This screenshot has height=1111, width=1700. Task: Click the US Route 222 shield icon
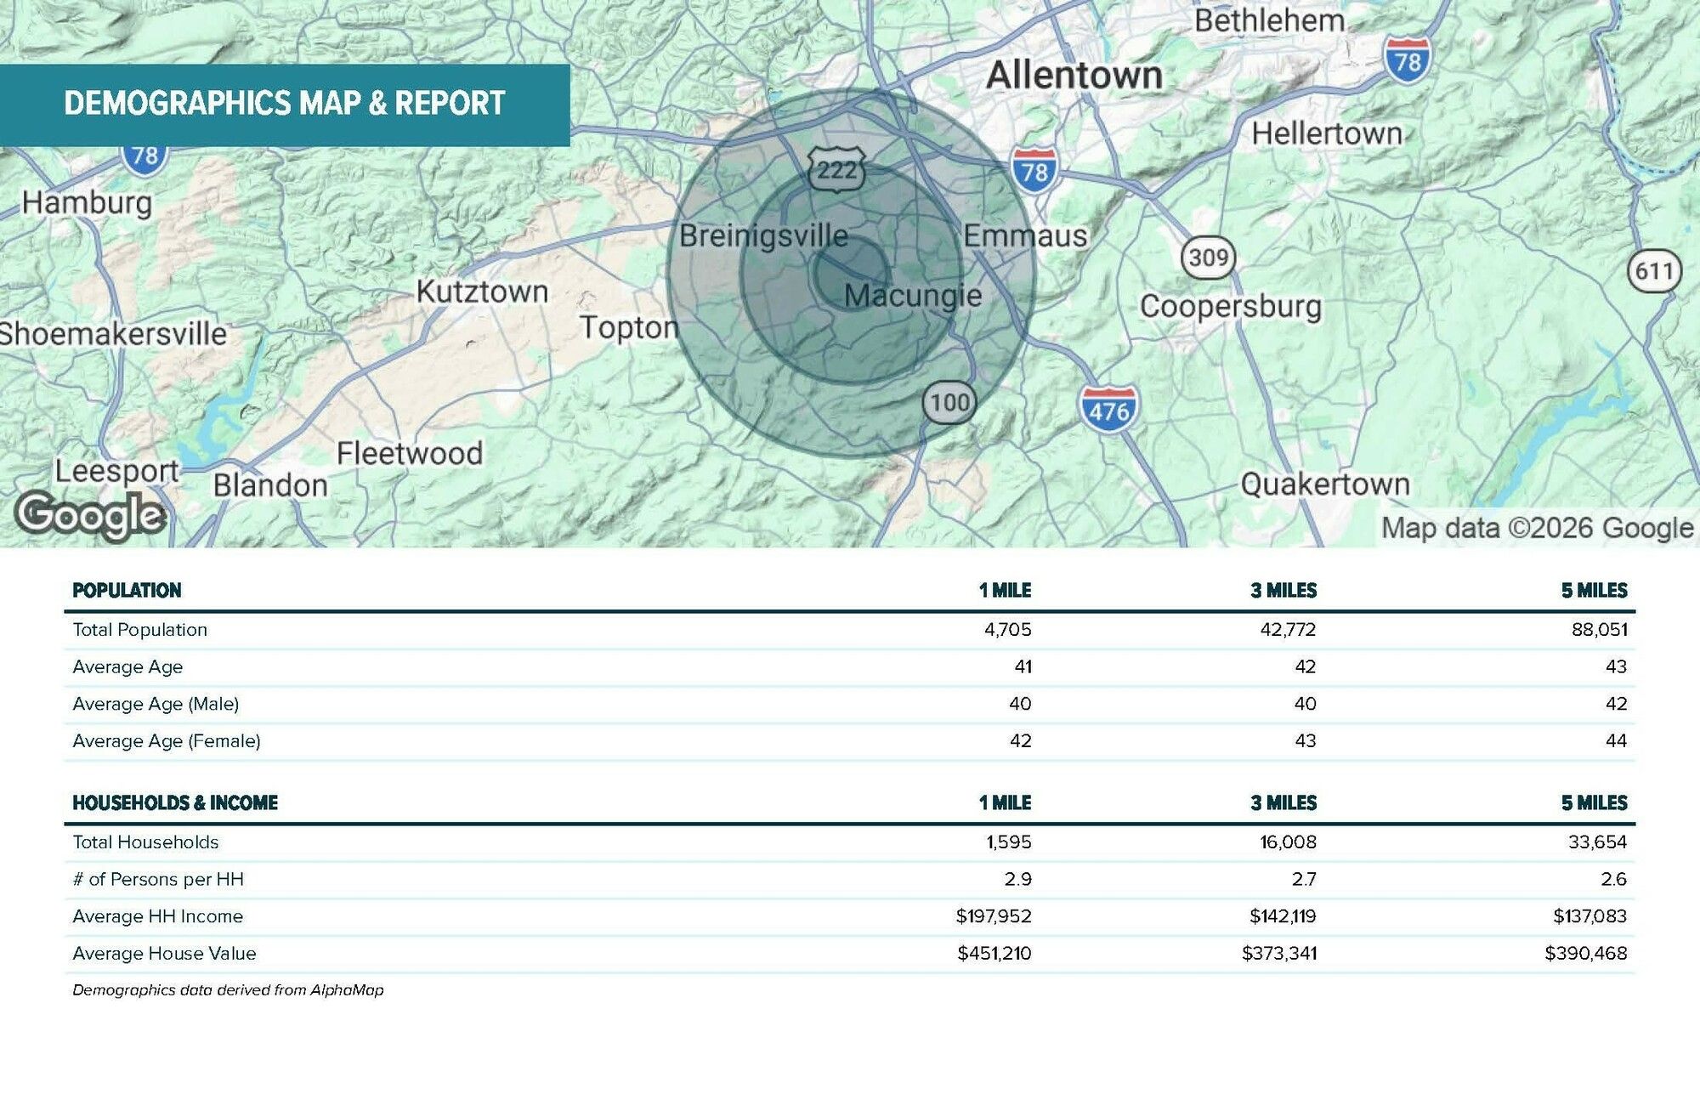pos(836,170)
